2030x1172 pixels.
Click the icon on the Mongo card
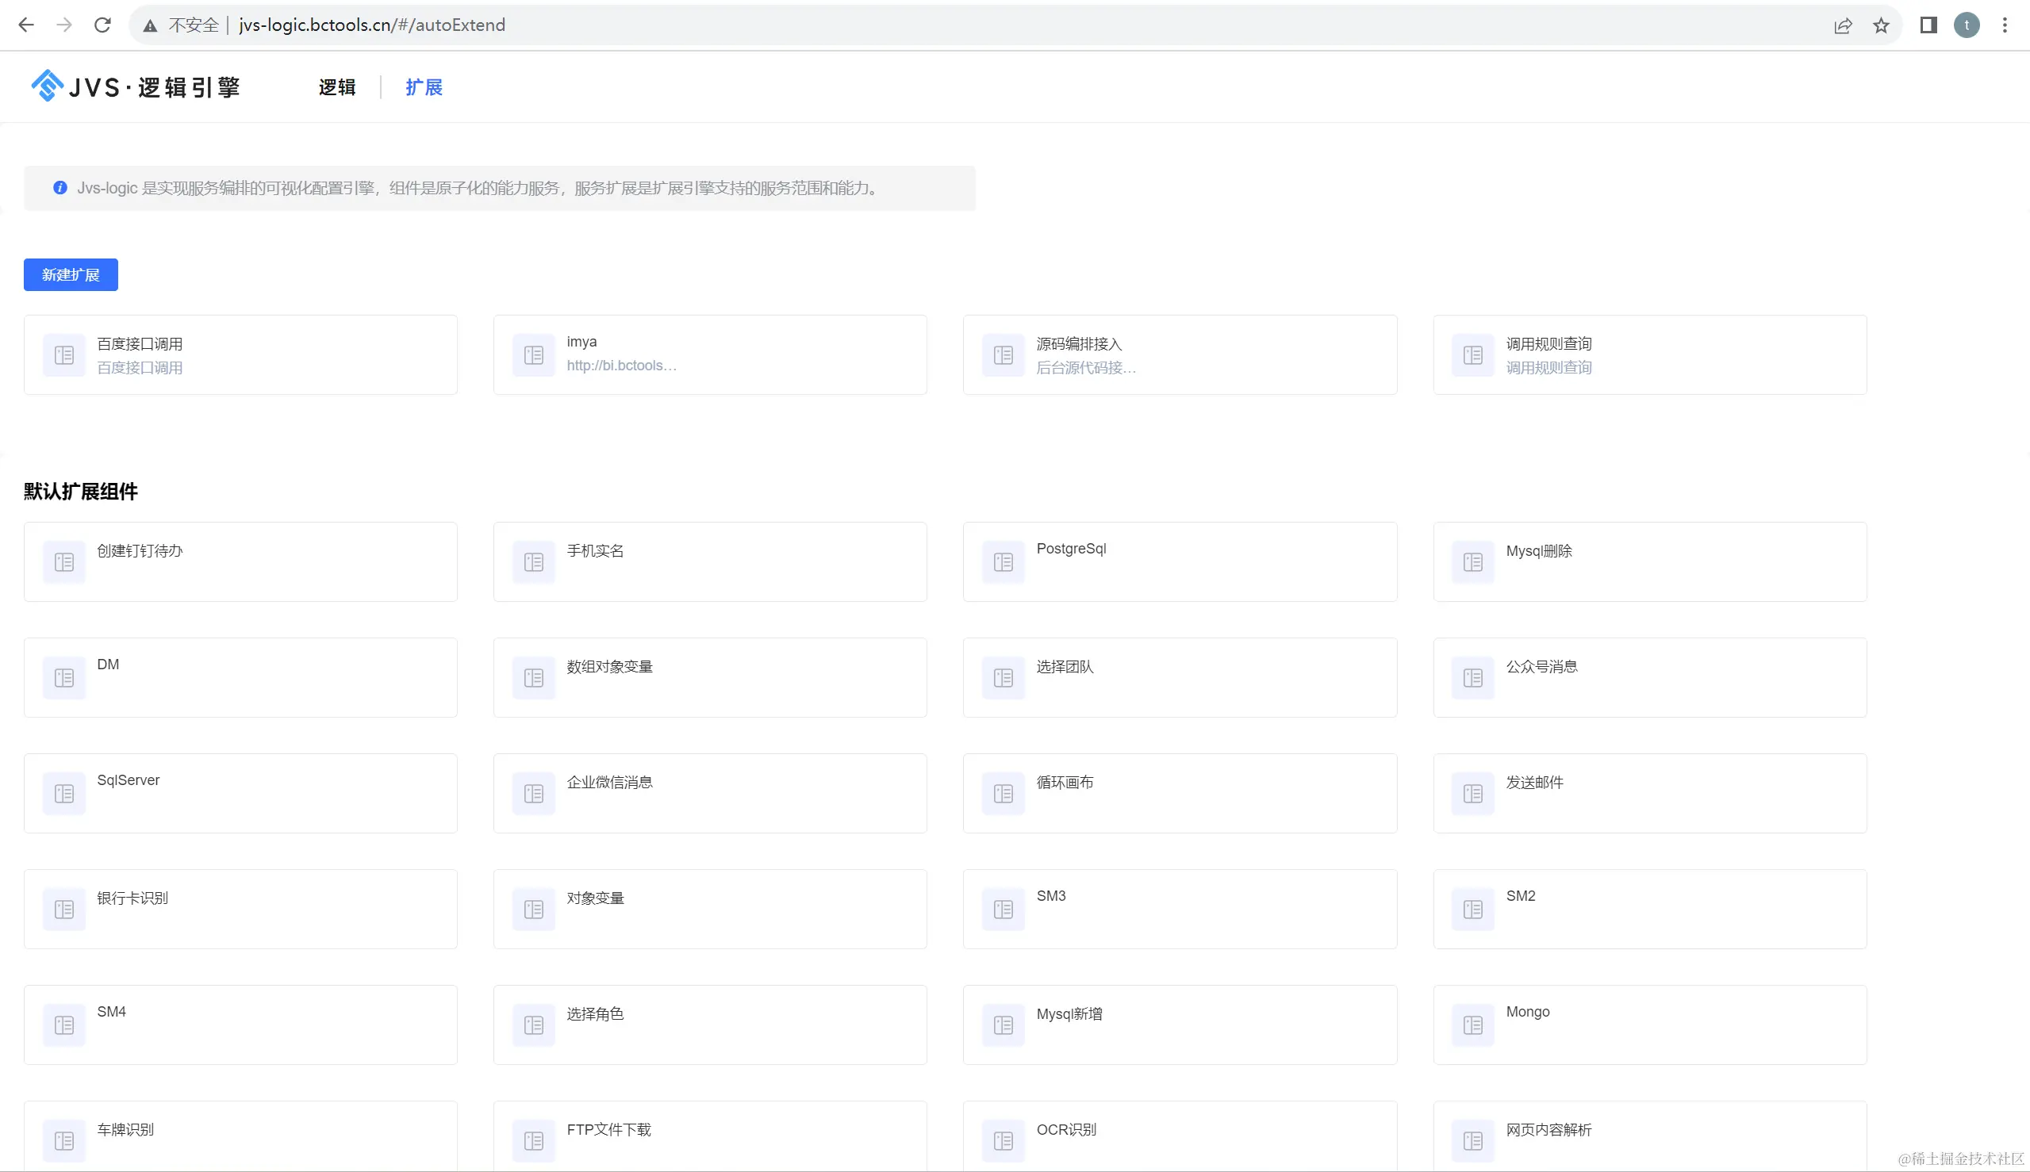point(1472,1025)
